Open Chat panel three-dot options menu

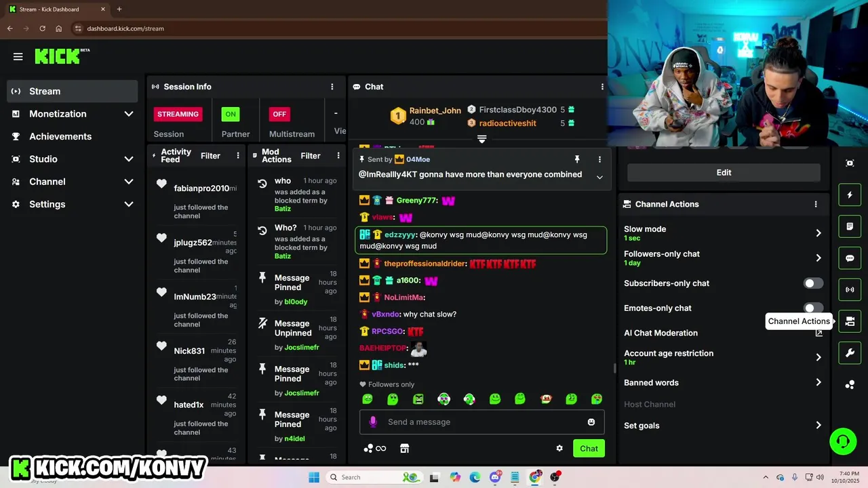602,87
